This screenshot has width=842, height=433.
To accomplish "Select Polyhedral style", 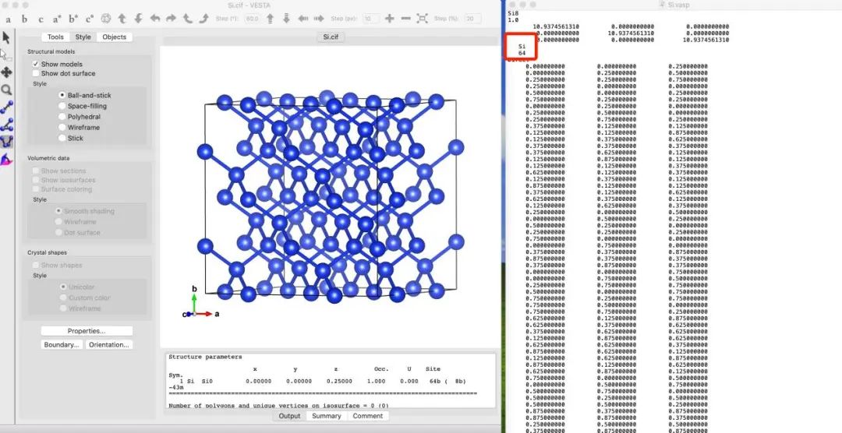I will [x=62, y=117].
